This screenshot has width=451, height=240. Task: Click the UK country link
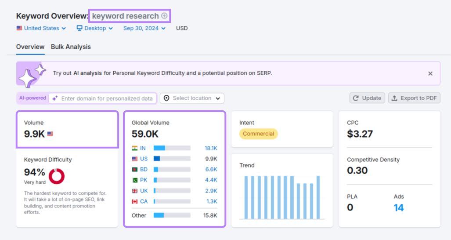click(x=144, y=191)
